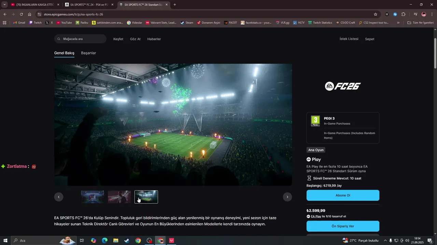Open the Chrome three-dot menu
The width and height of the screenshot is (437, 245).
[432, 14]
